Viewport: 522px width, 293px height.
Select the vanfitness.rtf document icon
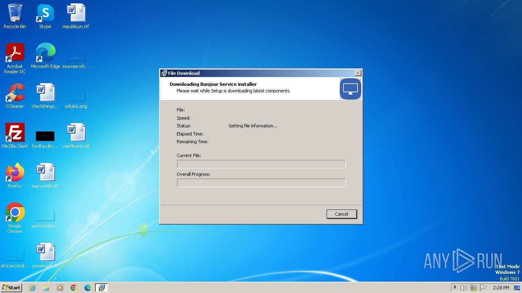pos(76,136)
